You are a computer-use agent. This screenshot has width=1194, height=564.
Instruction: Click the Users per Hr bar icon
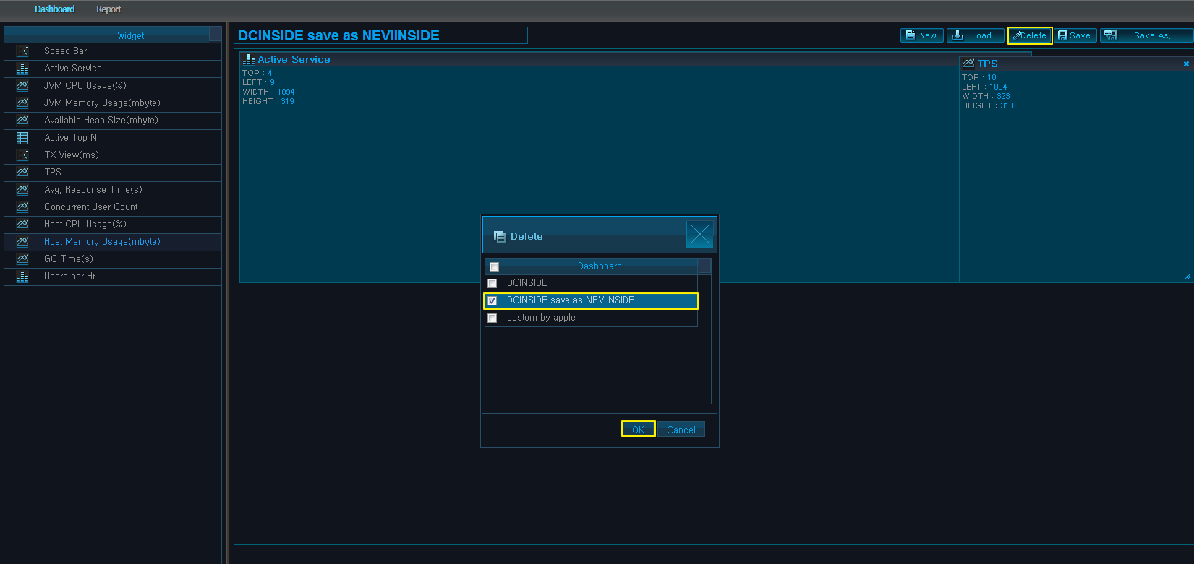tap(22, 277)
